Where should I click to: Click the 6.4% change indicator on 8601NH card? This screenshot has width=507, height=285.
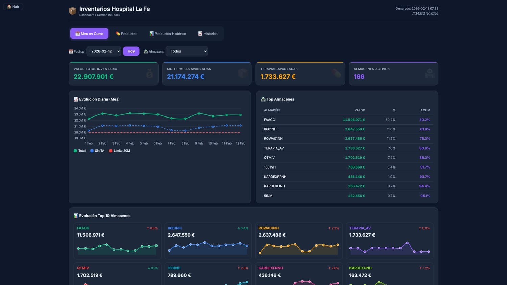pyautogui.click(x=243, y=228)
